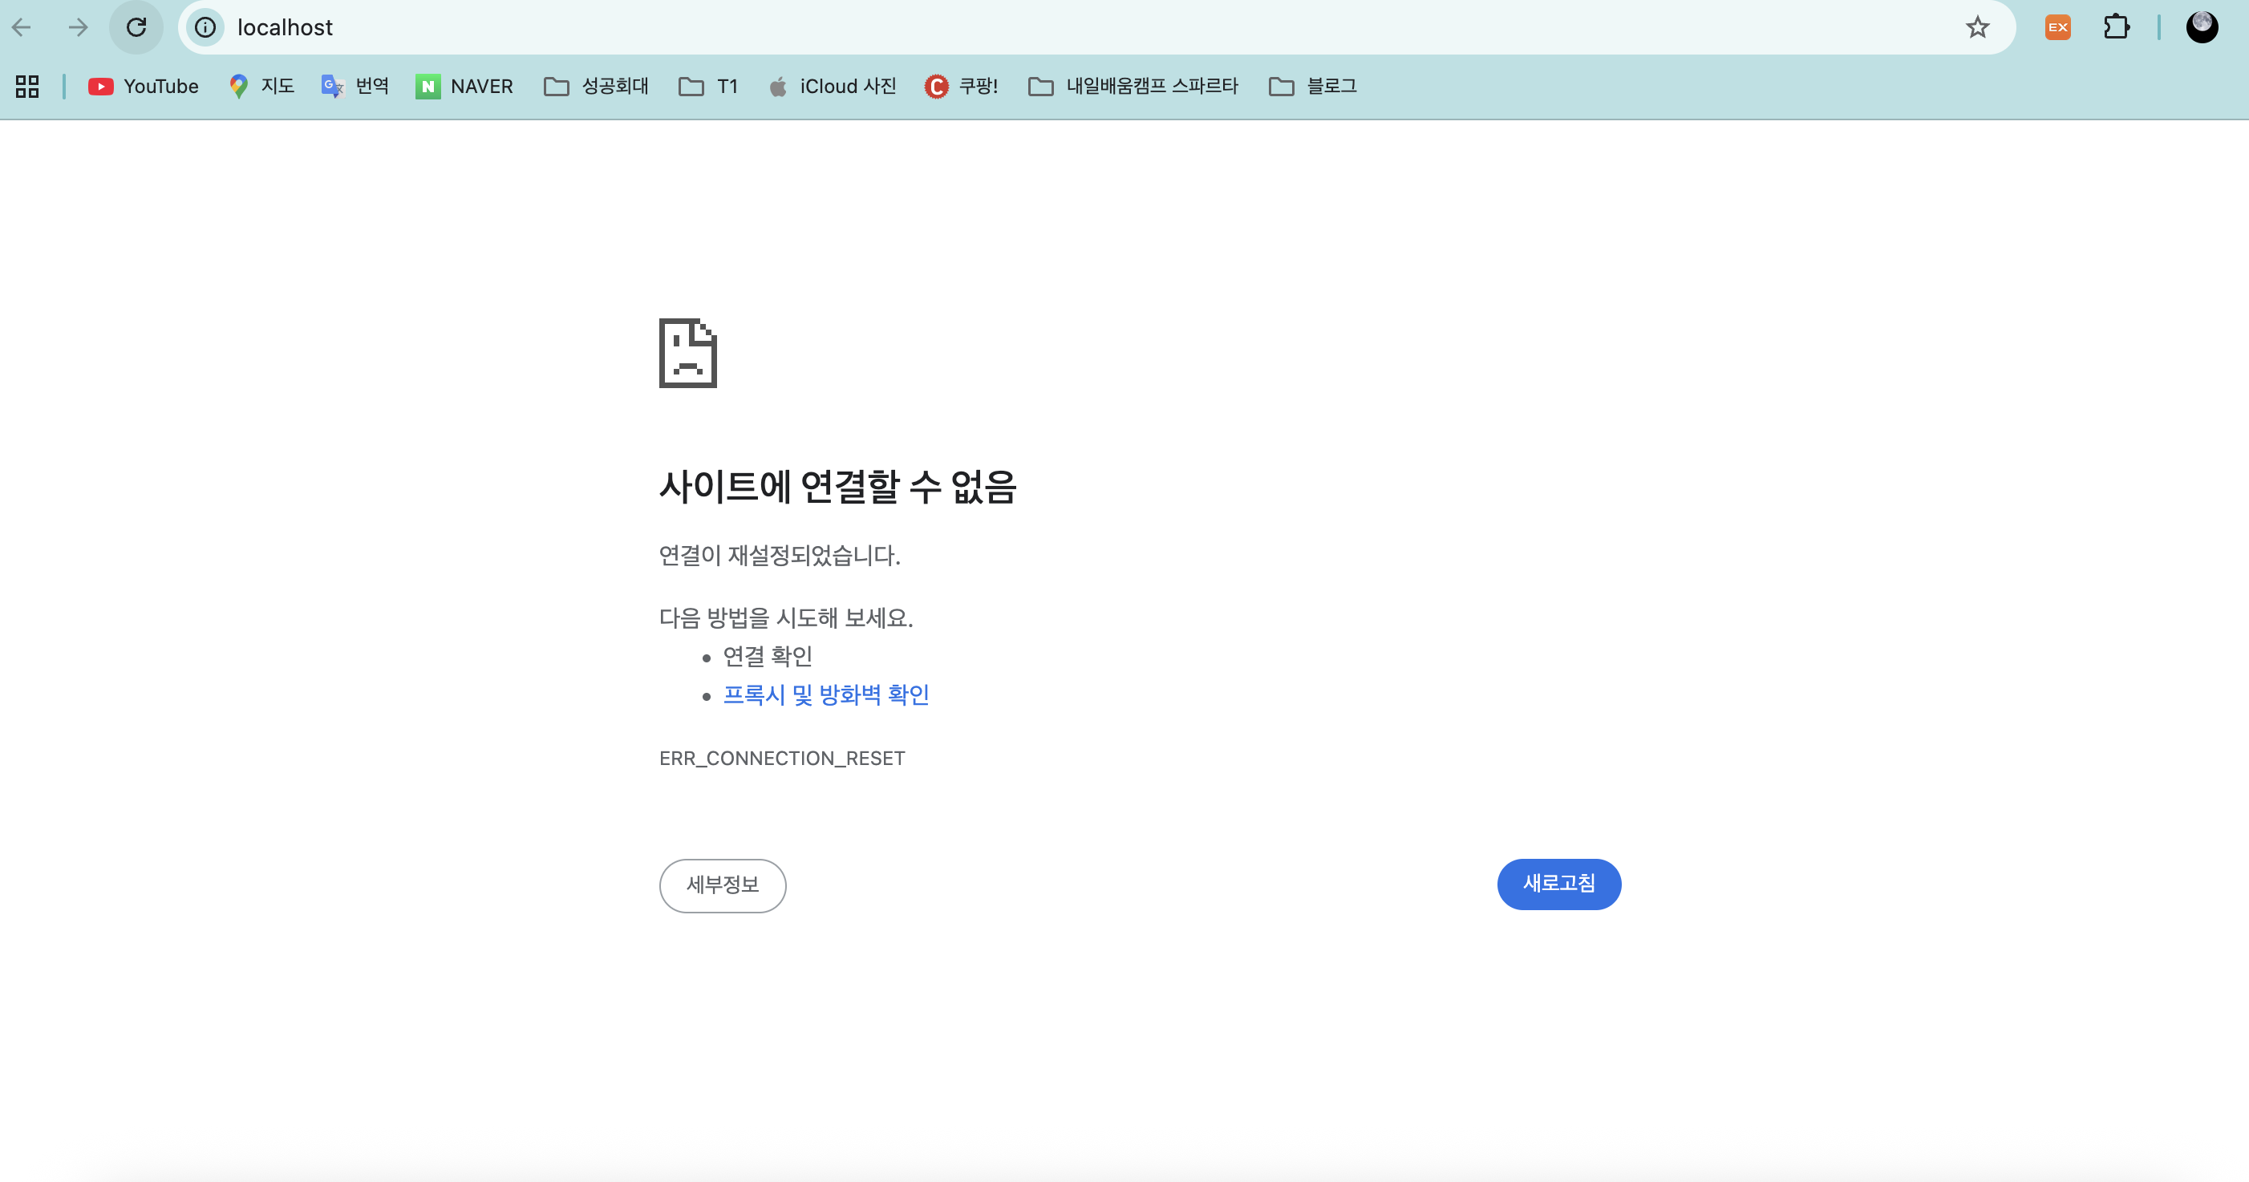Open the NAVER bookmark
This screenshot has height=1182, width=2249.
coord(464,86)
